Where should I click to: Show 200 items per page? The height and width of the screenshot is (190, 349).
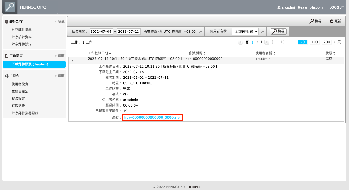coord(327,42)
